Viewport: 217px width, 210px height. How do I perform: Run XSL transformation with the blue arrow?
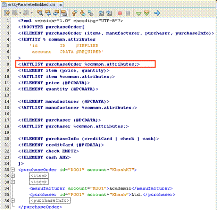pyautogui.click(x=157, y=13)
